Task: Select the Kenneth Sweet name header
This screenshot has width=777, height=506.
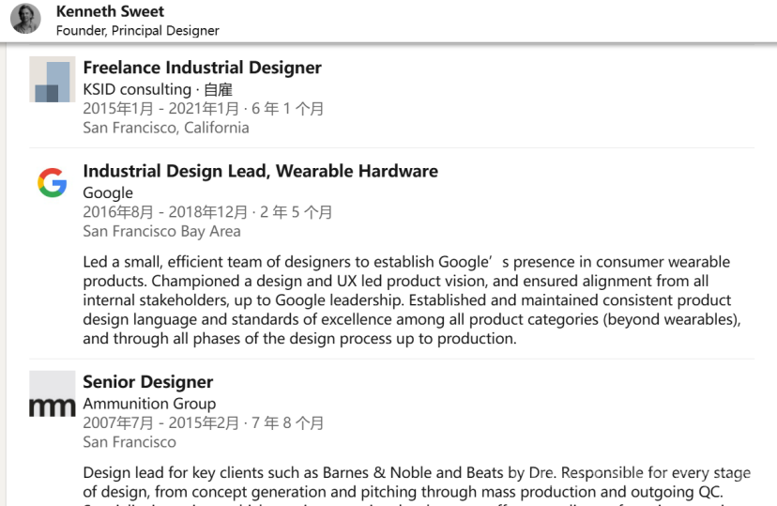Action: pos(110,11)
